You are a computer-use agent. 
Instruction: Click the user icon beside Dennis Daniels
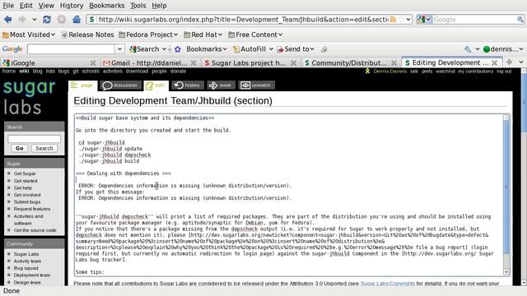click(367, 72)
